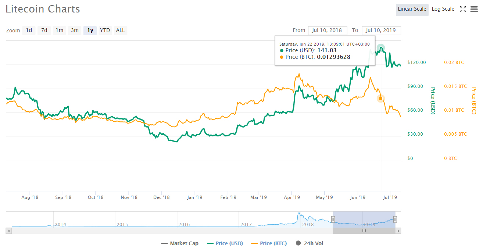
Task: Click the left navigator range handle
Action: click(333, 219)
